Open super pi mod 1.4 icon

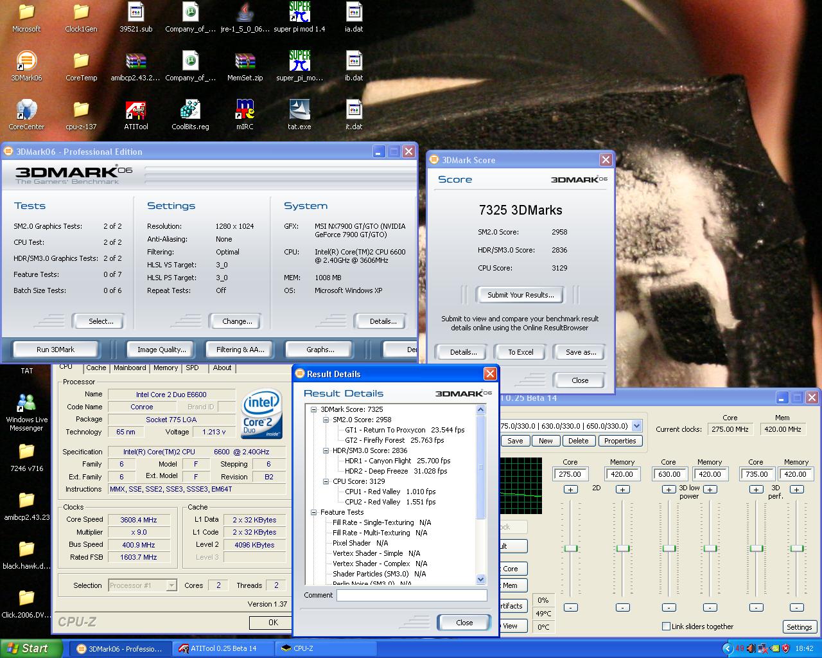point(299,12)
